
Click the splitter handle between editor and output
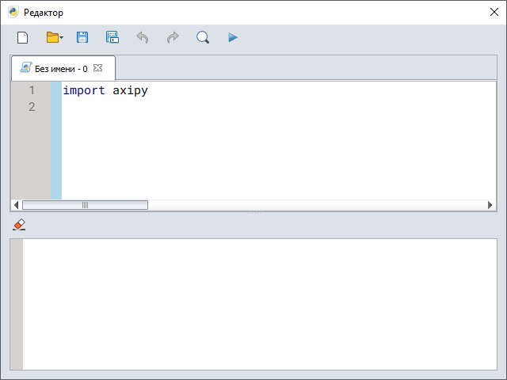(x=253, y=214)
